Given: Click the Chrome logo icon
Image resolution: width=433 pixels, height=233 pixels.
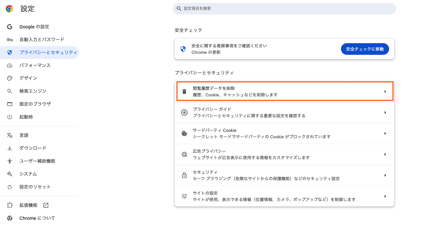Looking at the screenshot, I should tap(9, 9).
